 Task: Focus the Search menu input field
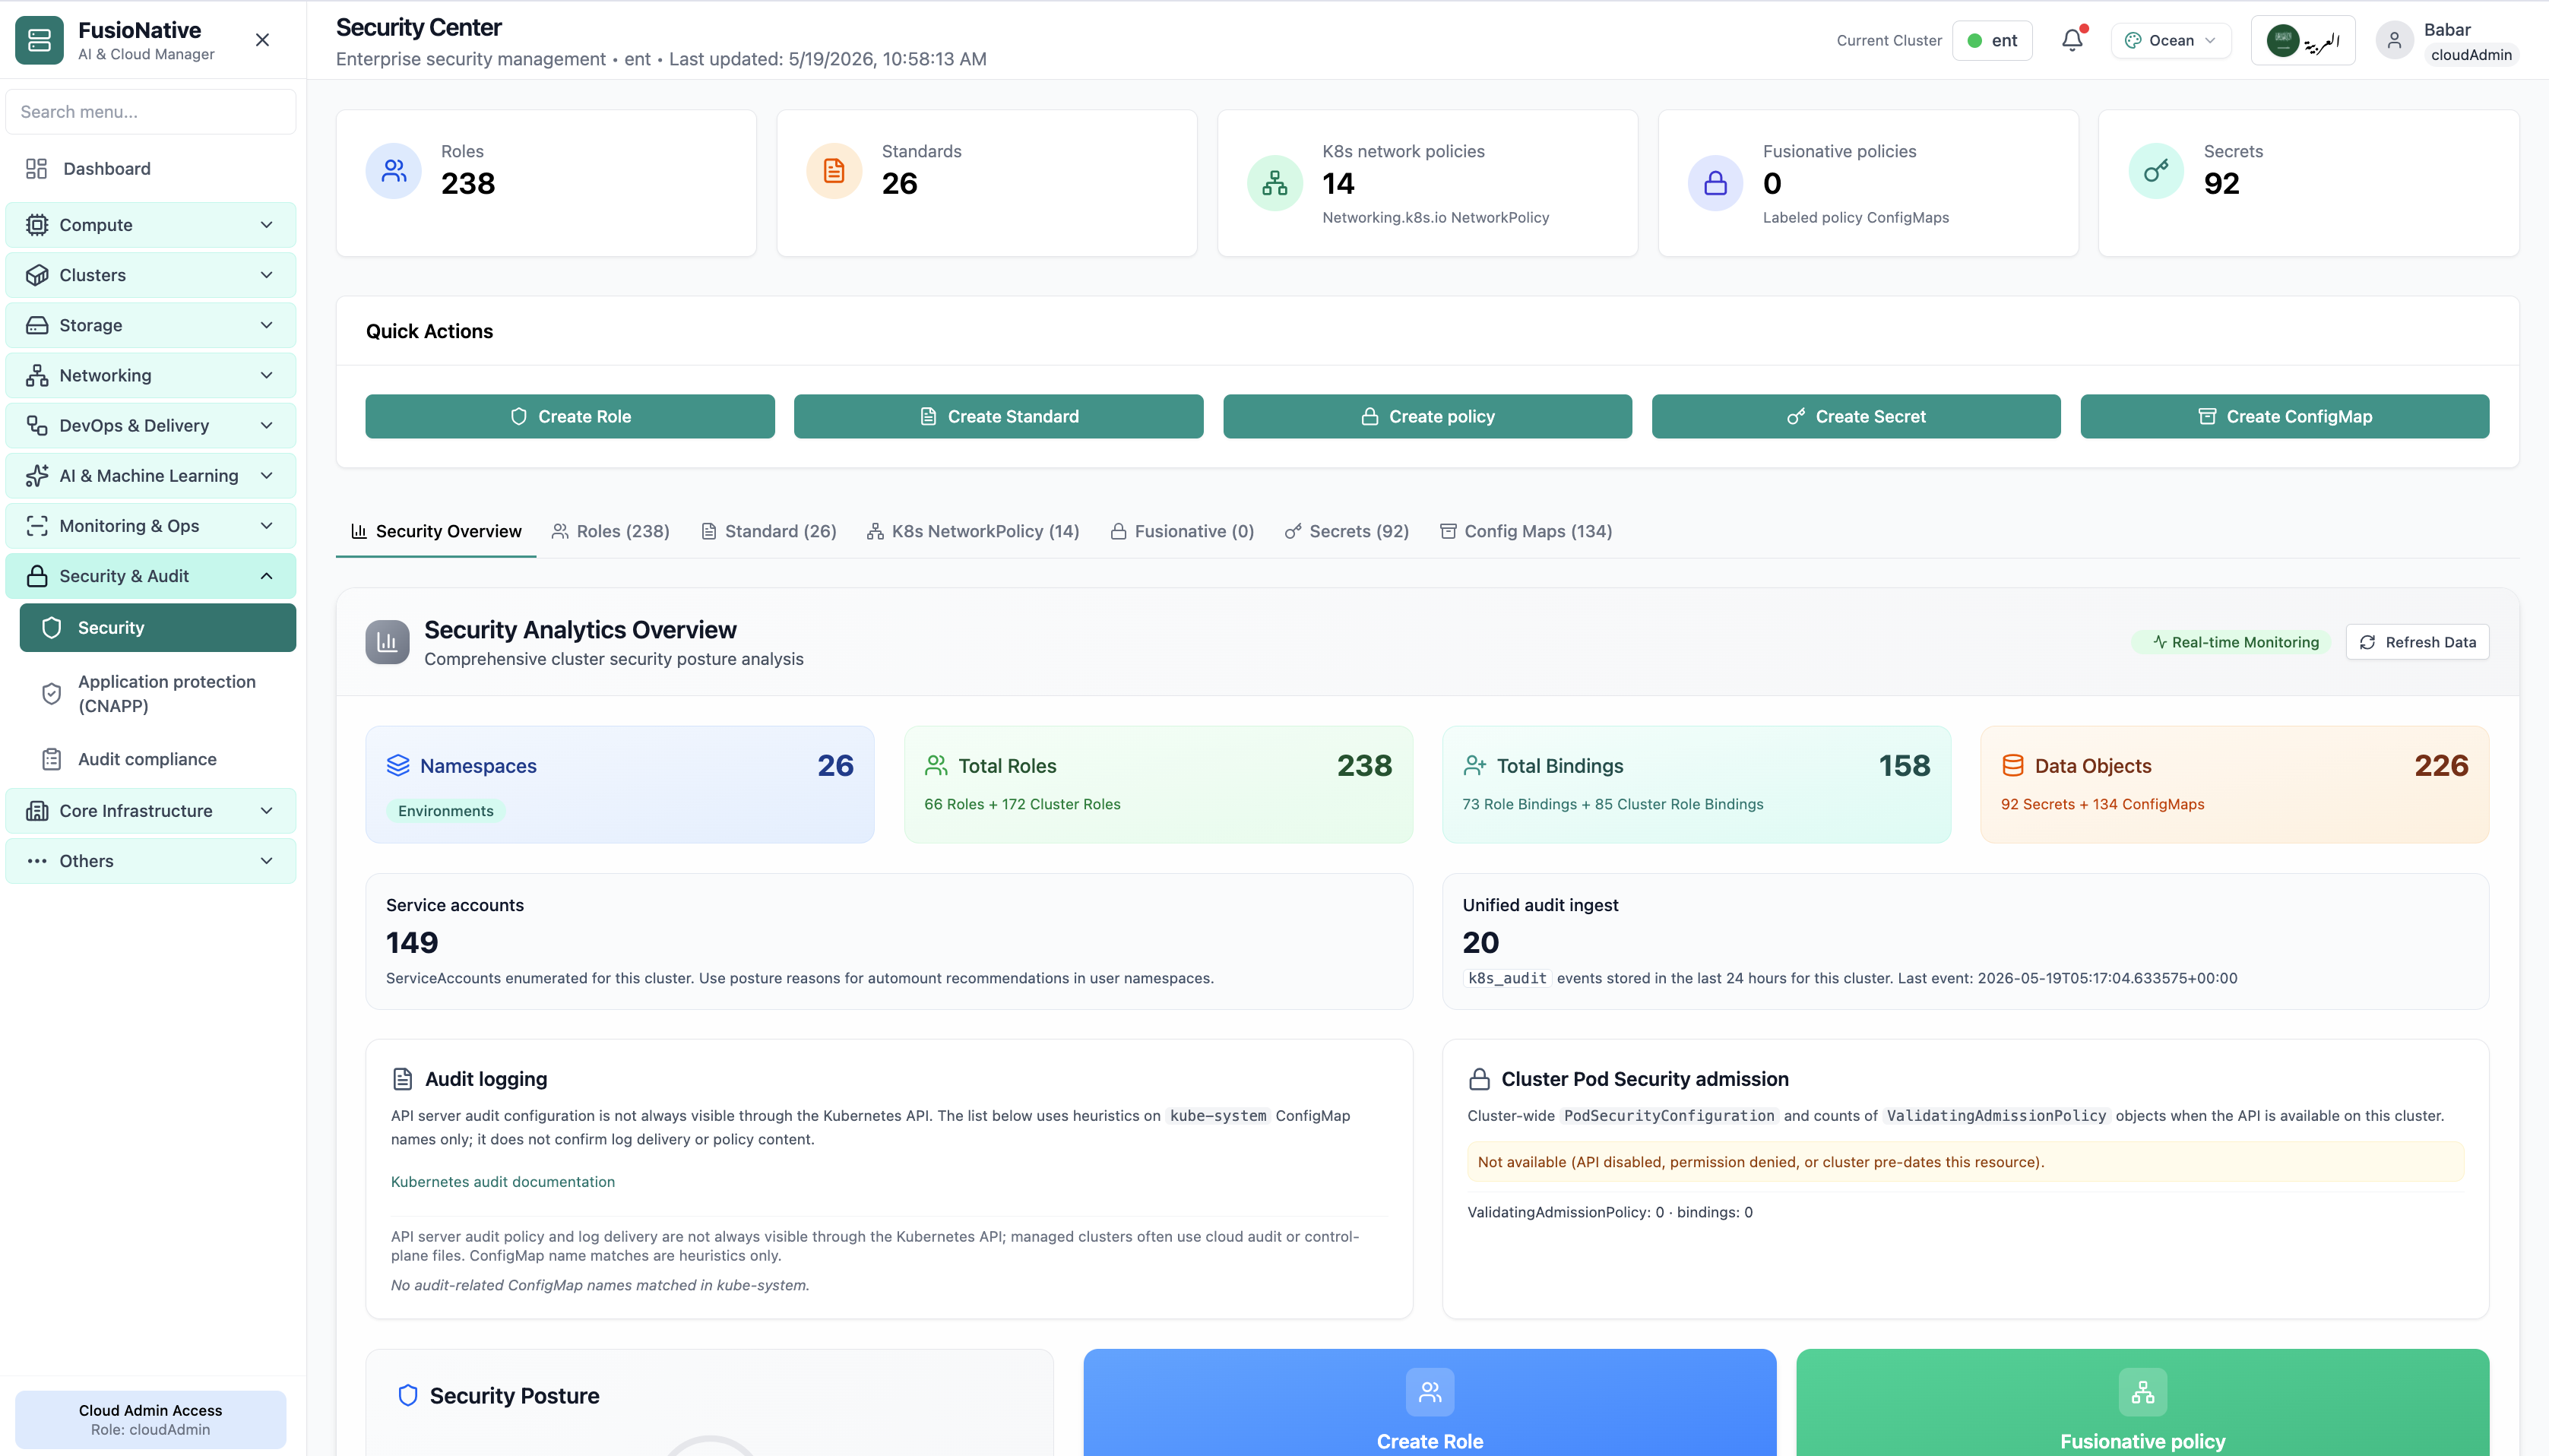coord(151,112)
